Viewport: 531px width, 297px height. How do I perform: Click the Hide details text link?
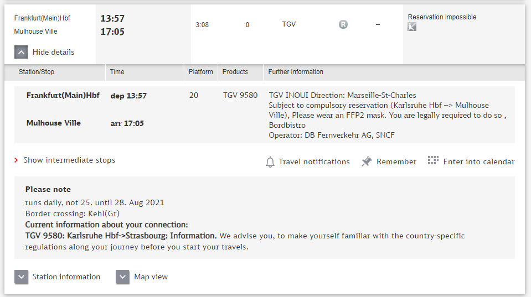point(53,52)
